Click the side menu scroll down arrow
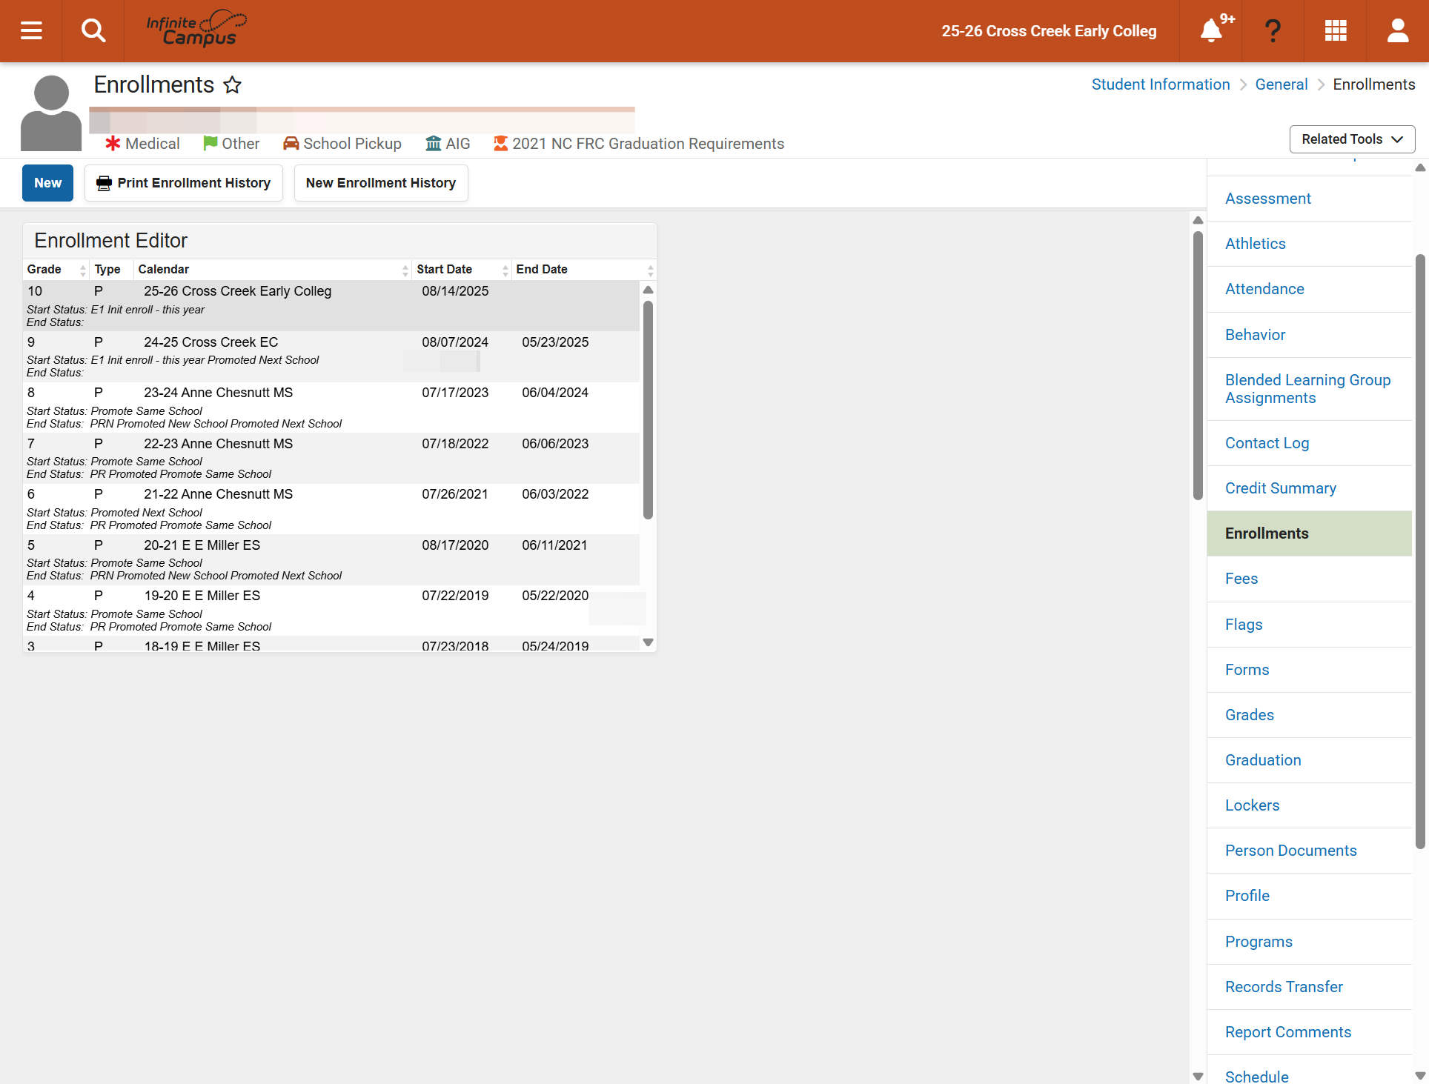 pos(1420,1076)
